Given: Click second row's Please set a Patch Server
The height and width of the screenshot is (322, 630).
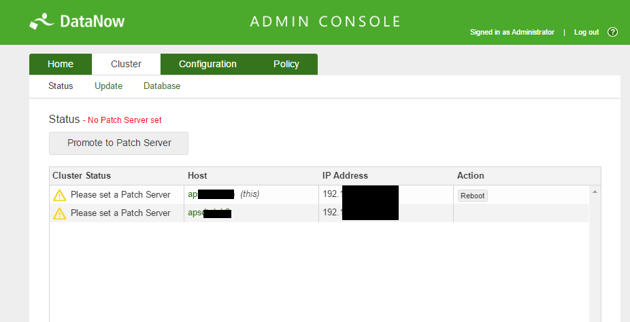Looking at the screenshot, I should tap(120, 213).
